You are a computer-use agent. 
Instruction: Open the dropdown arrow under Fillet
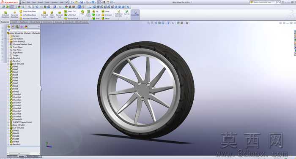[x=82, y=19]
